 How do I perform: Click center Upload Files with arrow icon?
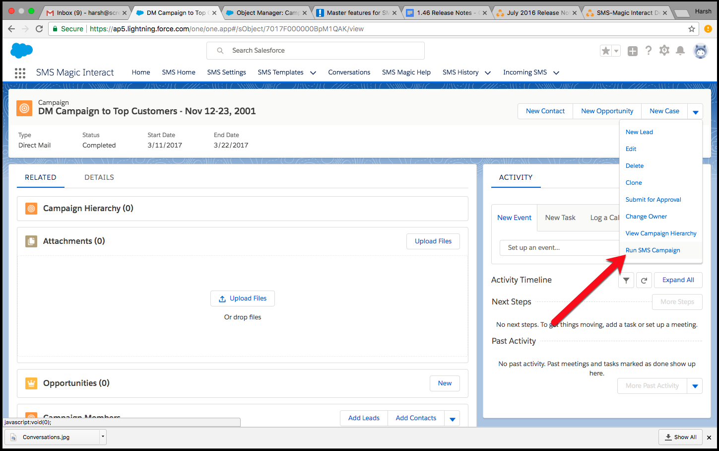click(x=243, y=299)
